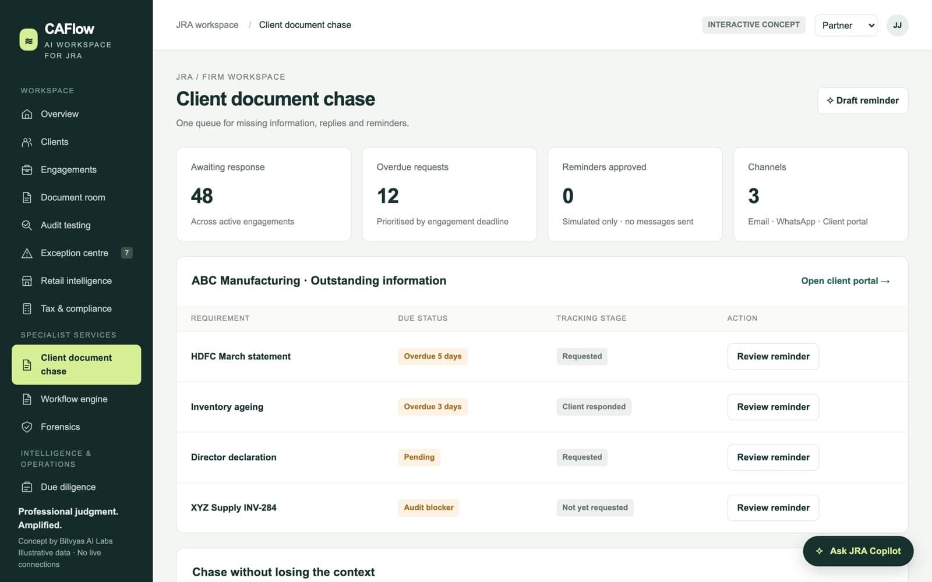Viewport: 932px width, 582px height.
Task: Open the Document room section
Action: coord(76,197)
